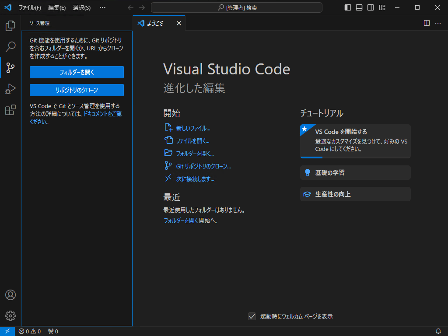The height and width of the screenshot is (336, 448).
Task: Toggle primary side bar visibility
Action: (x=348, y=8)
